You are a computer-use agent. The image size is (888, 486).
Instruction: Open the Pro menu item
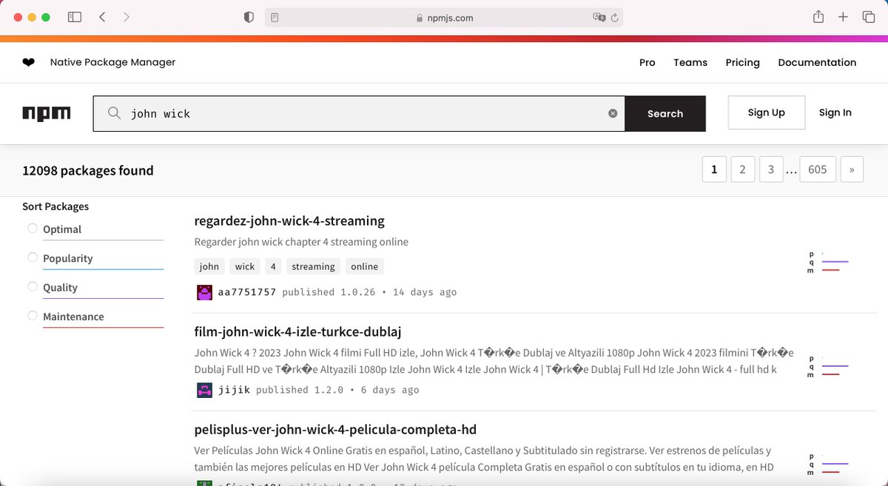point(647,63)
